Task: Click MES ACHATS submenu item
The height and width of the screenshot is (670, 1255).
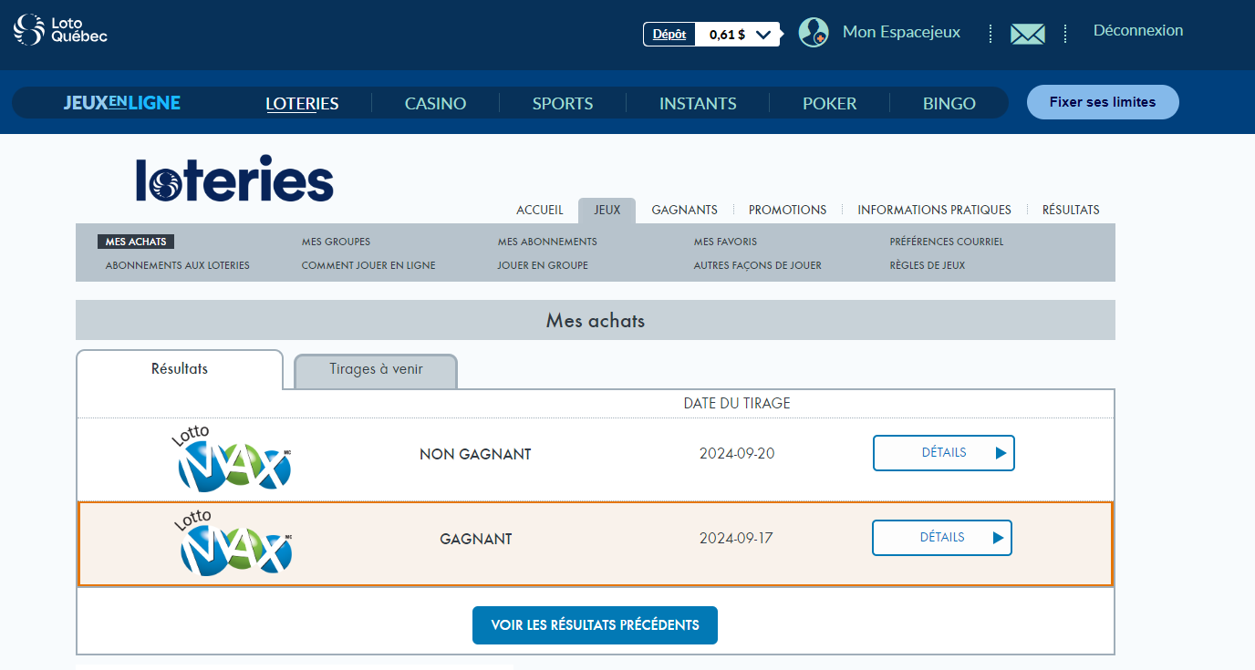Action: pos(136,242)
